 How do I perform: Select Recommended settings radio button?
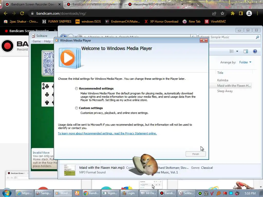coord(77,88)
